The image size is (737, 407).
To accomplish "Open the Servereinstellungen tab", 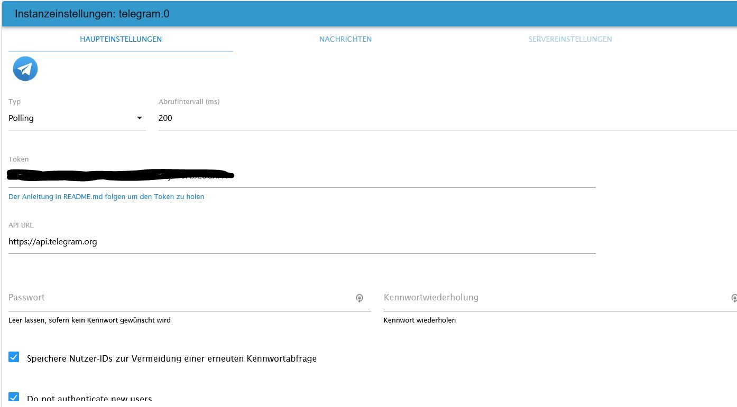I will 570,39.
